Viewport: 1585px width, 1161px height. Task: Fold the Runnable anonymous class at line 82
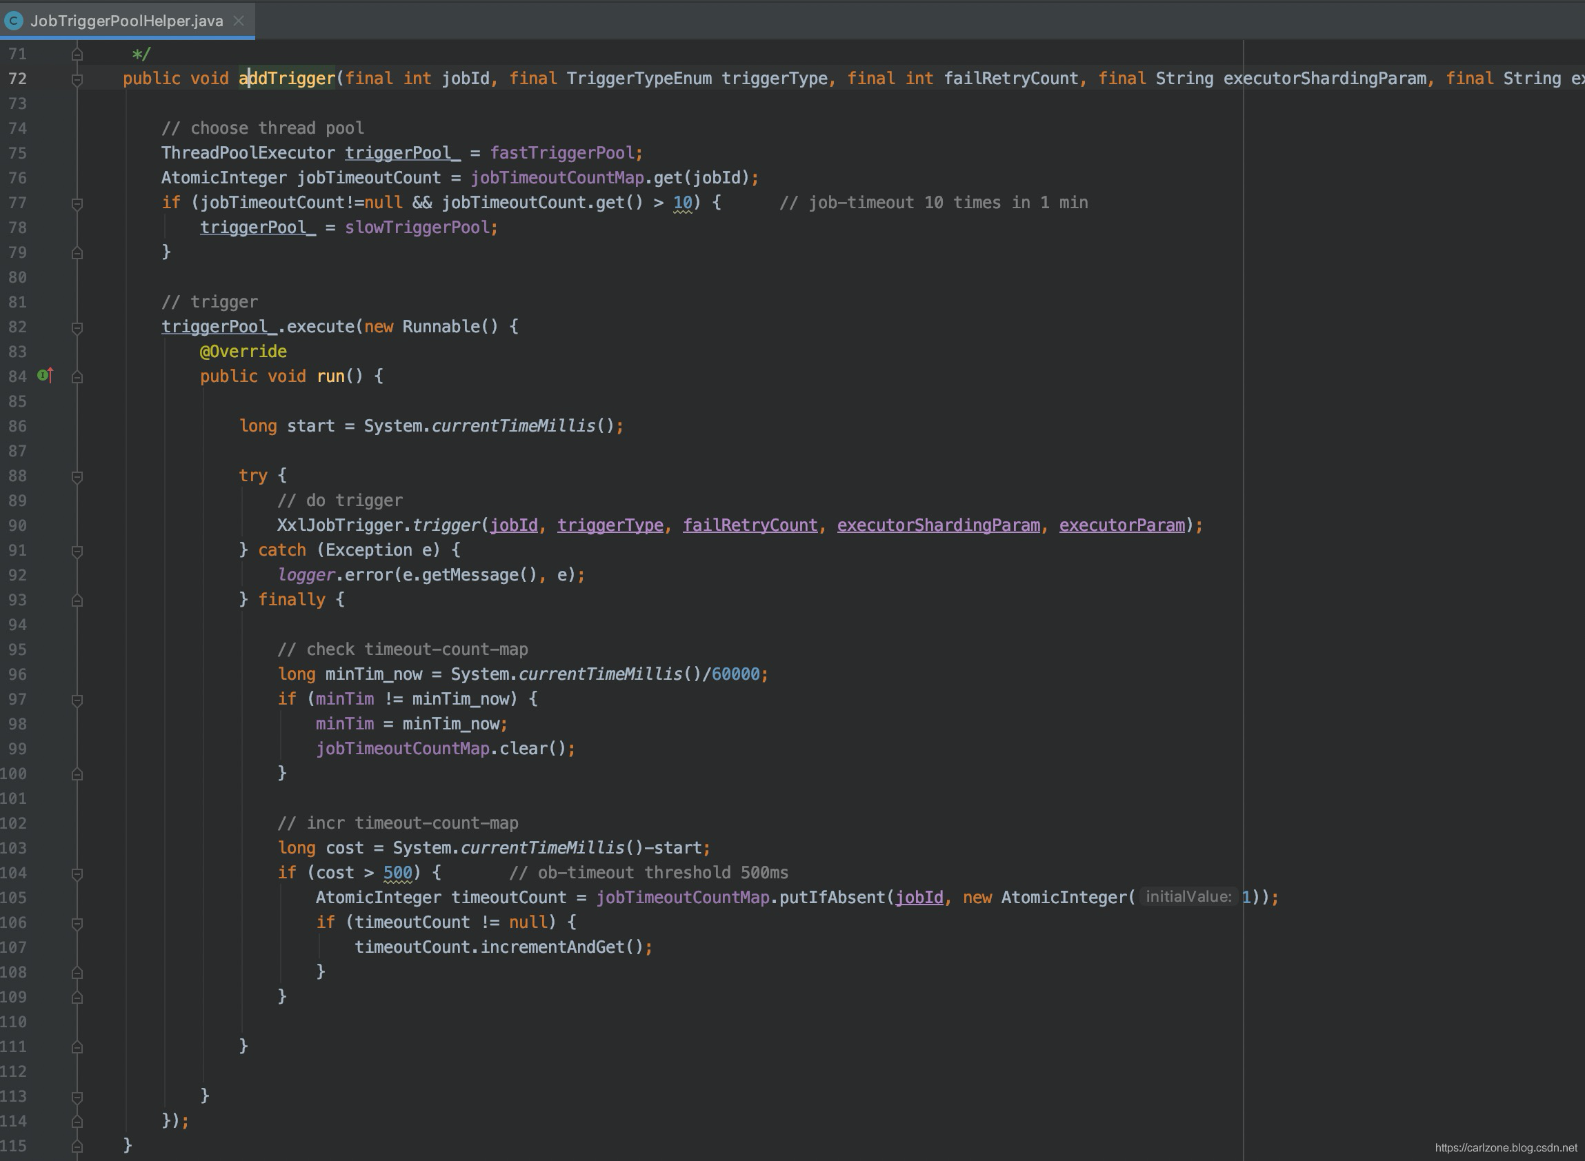point(77,327)
